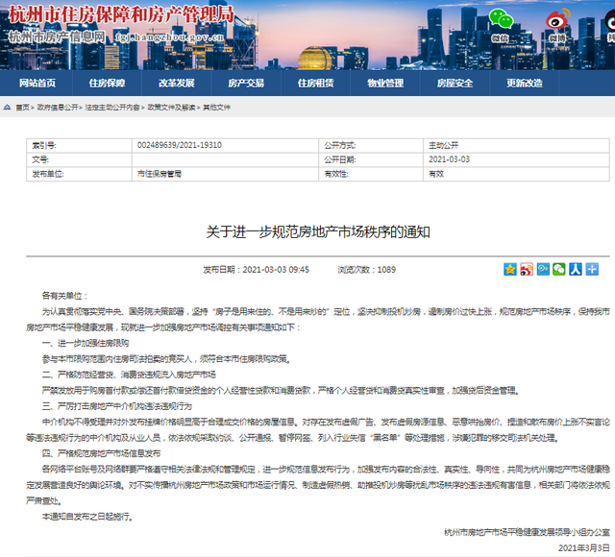Open 网站首页 navigation tab
The width and height of the screenshot is (615, 557).
(44, 84)
